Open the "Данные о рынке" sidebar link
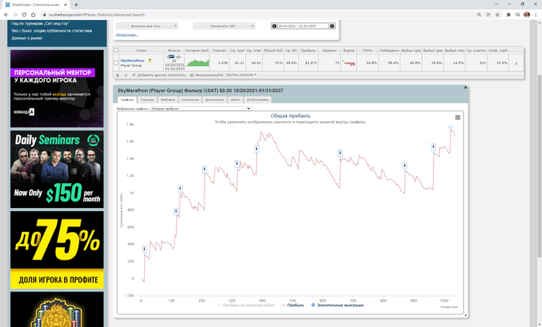The image size is (542, 327). 26,39
